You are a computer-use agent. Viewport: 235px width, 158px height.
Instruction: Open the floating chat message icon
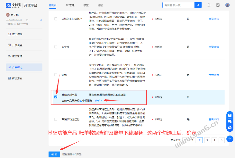(x=230, y=121)
